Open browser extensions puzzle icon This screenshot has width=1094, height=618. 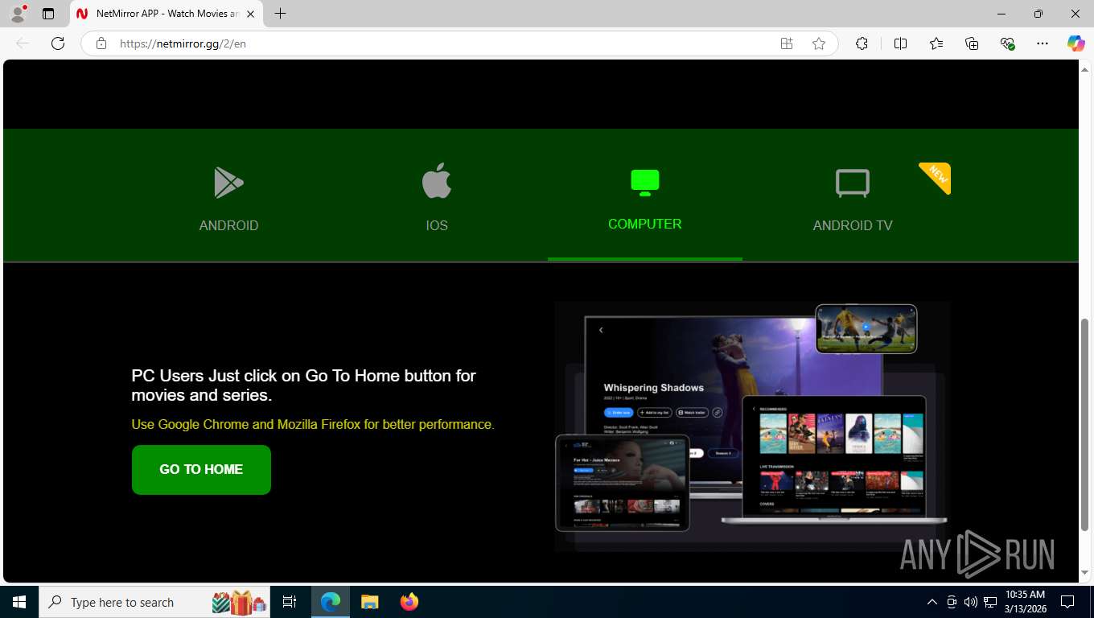coord(862,43)
